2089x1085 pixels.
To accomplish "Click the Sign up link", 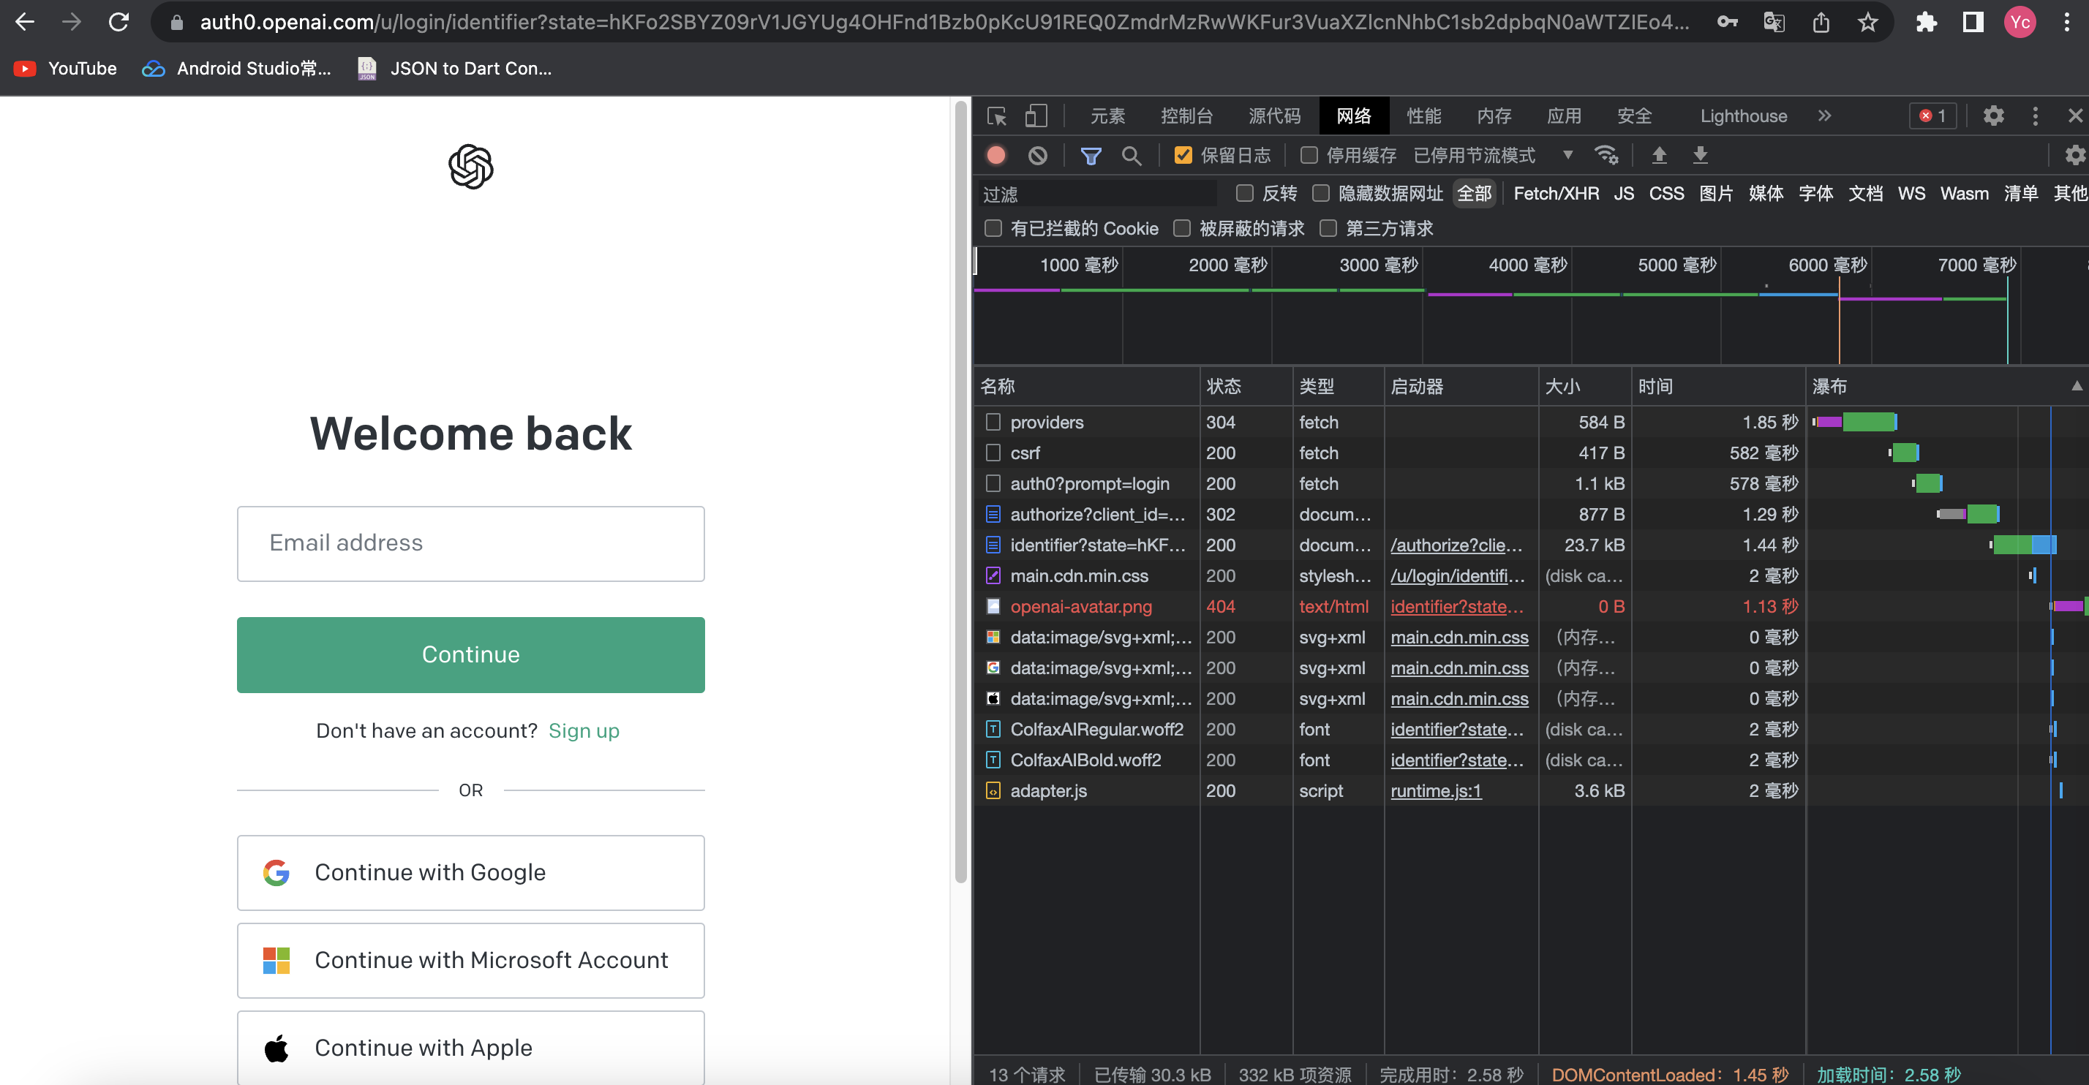I will click(583, 731).
